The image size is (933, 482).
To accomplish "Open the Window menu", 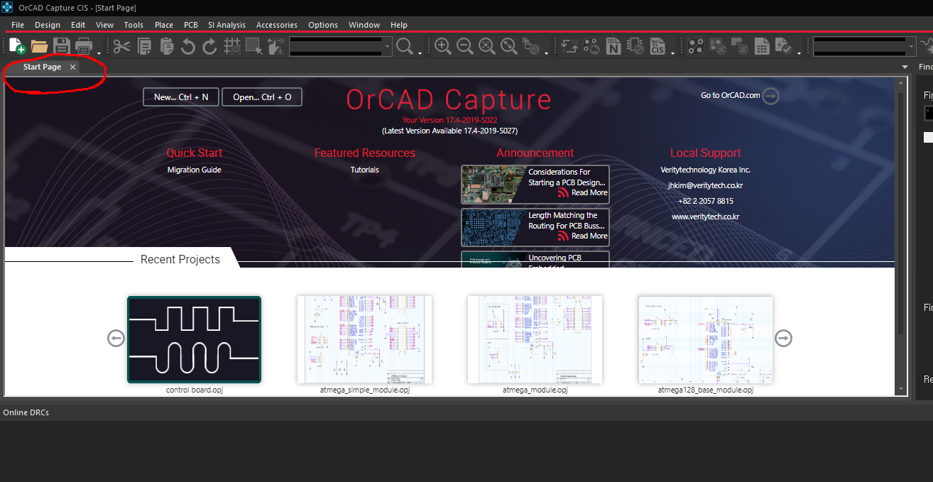I will click(364, 25).
